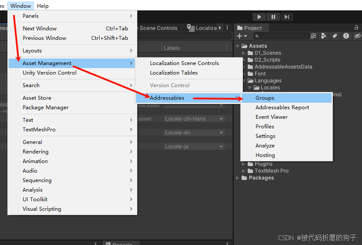Click the Pause button in toolbar
362x245 pixels.
273,17
